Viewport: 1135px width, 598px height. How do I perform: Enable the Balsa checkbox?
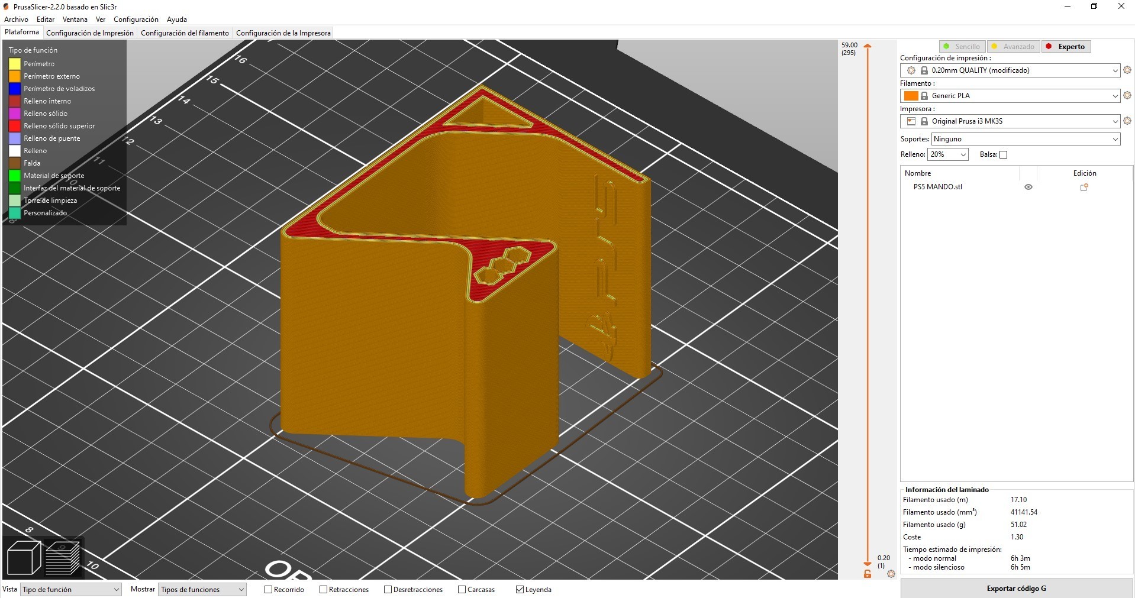1003,154
